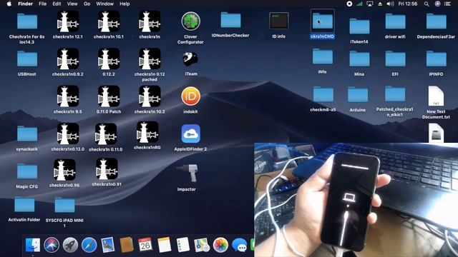Select the EFI folder
This screenshot has height=257, width=458.
(395, 59)
